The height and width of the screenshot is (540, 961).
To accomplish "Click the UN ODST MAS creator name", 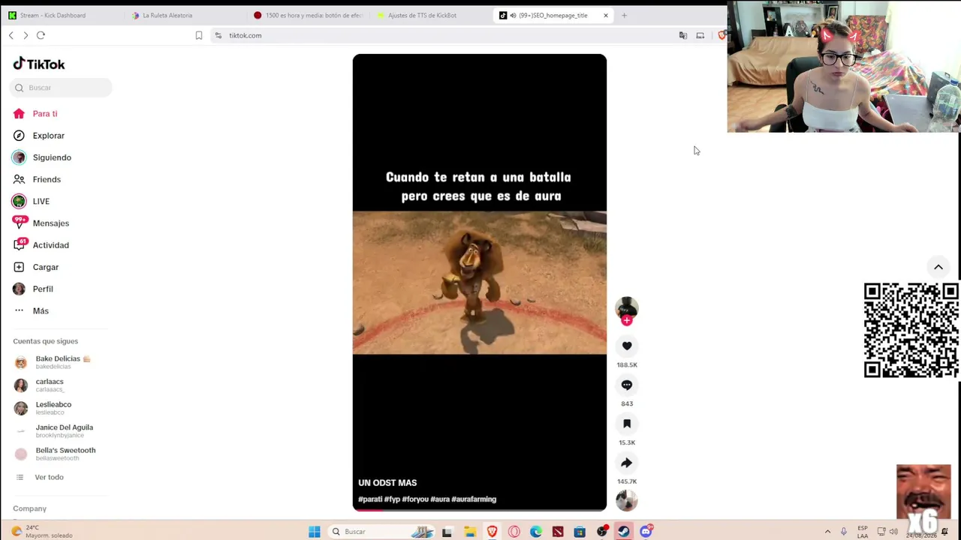I will [387, 483].
